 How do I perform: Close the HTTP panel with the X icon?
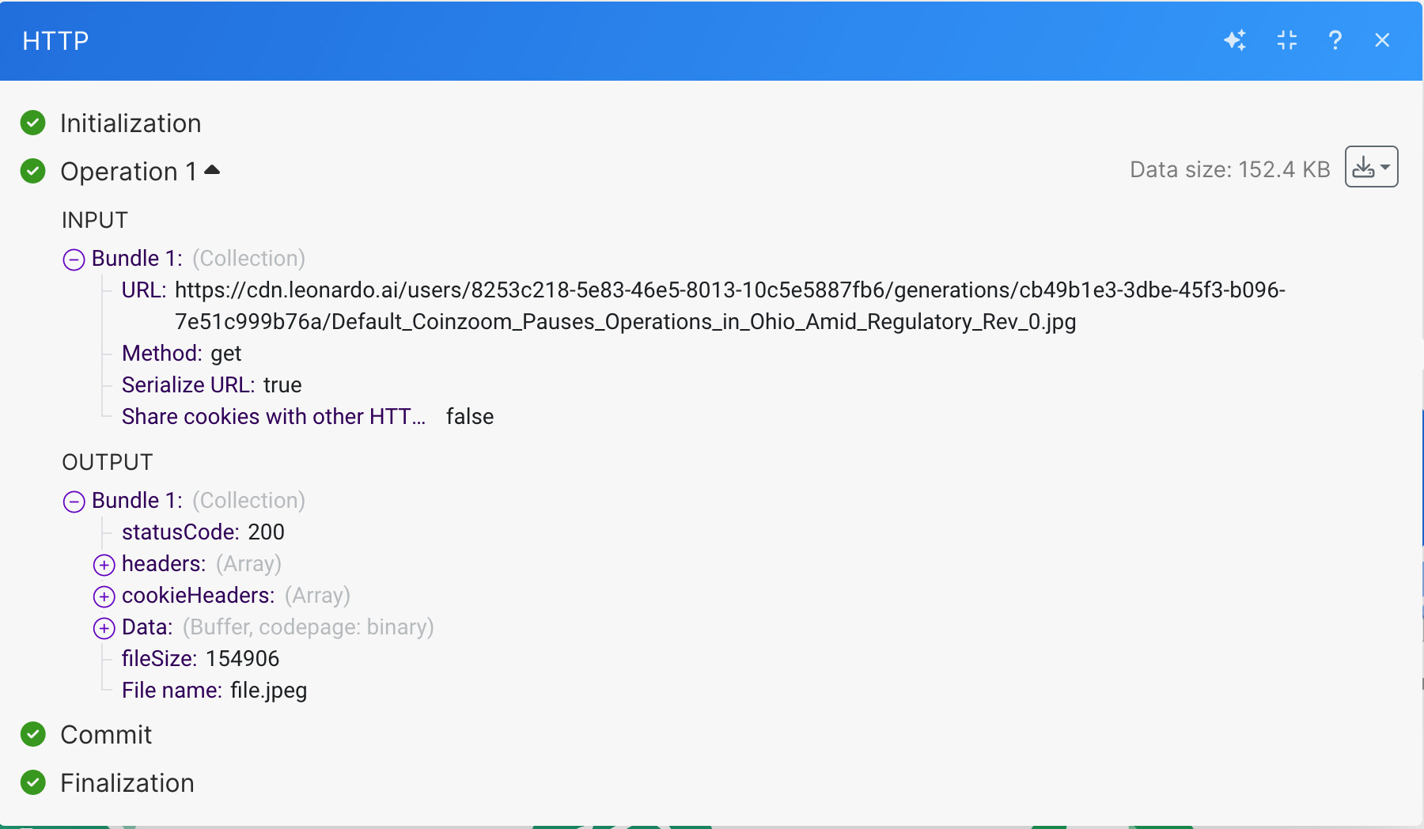pyautogui.click(x=1382, y=40)
